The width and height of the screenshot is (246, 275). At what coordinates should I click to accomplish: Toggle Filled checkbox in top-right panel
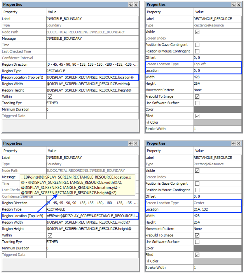197,116
